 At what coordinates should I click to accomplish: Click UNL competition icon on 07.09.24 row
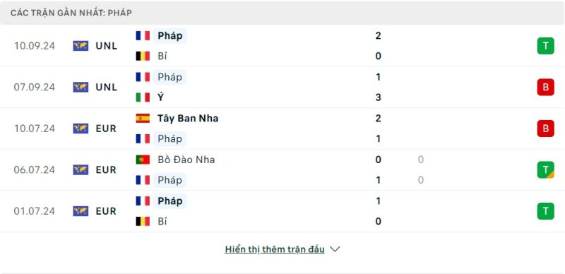click(x=81, y=88)
